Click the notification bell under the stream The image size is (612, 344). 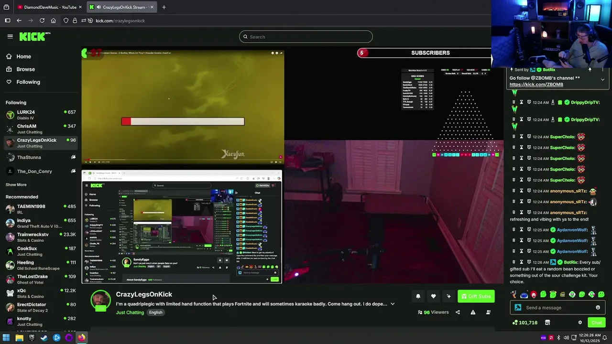click(418, 296)
